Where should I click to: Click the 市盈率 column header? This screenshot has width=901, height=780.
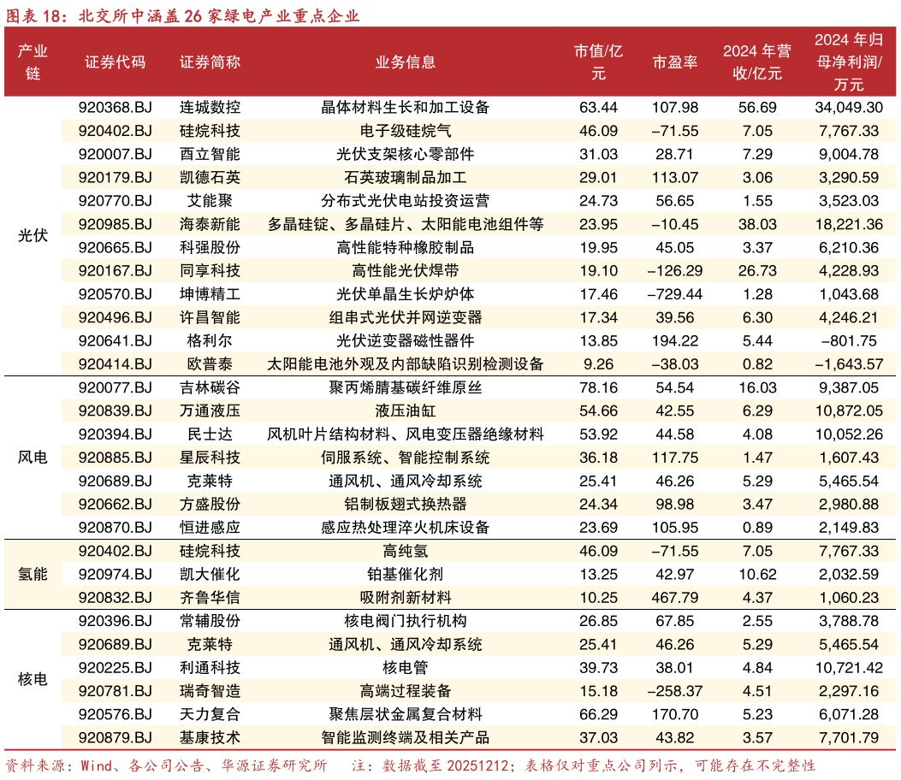pyautogui.click(x=675, y=62)
